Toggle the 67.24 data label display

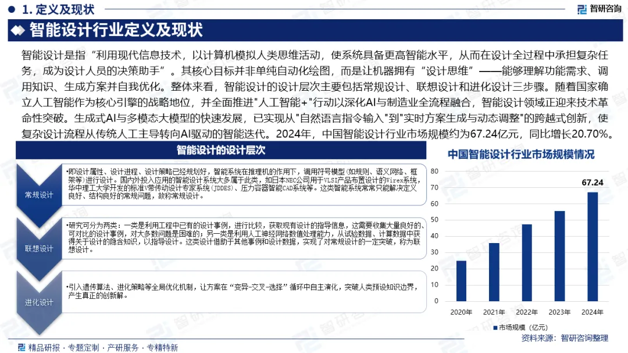pyautogui.click(x=594, y=183)
